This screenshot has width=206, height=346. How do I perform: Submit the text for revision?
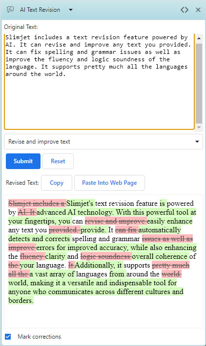tap(23, 161)
